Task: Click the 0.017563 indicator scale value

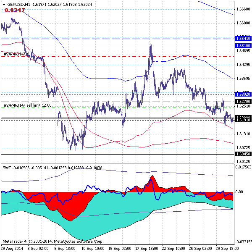Action: (243, 167)
